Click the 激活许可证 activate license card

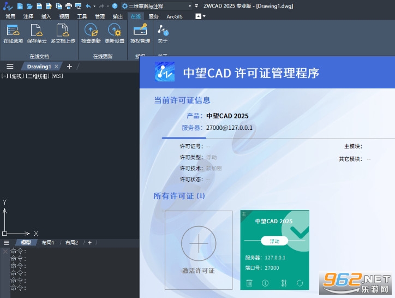199,250
